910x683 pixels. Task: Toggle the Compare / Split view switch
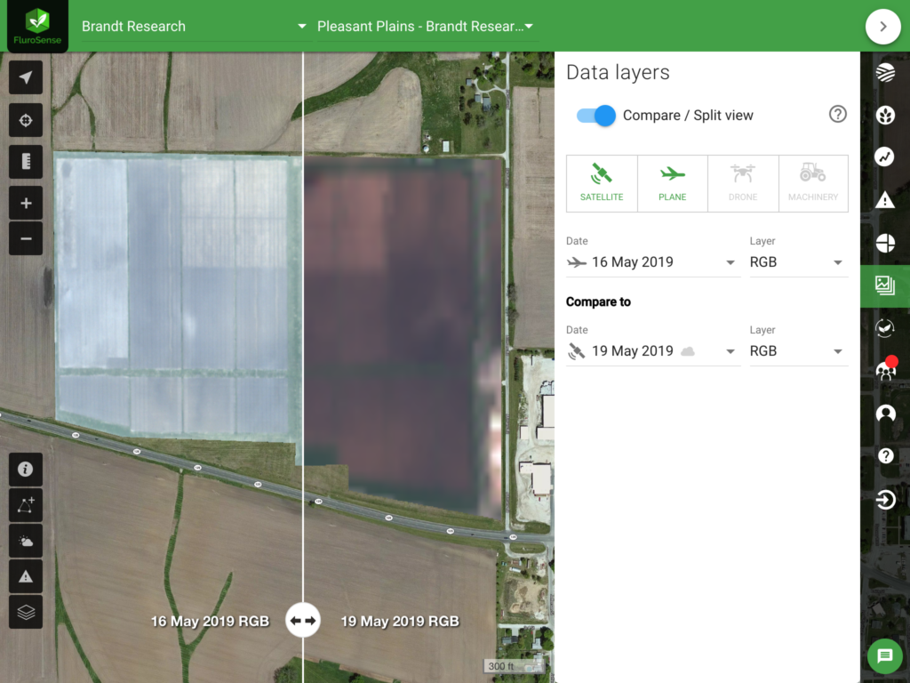click(596, 116)
